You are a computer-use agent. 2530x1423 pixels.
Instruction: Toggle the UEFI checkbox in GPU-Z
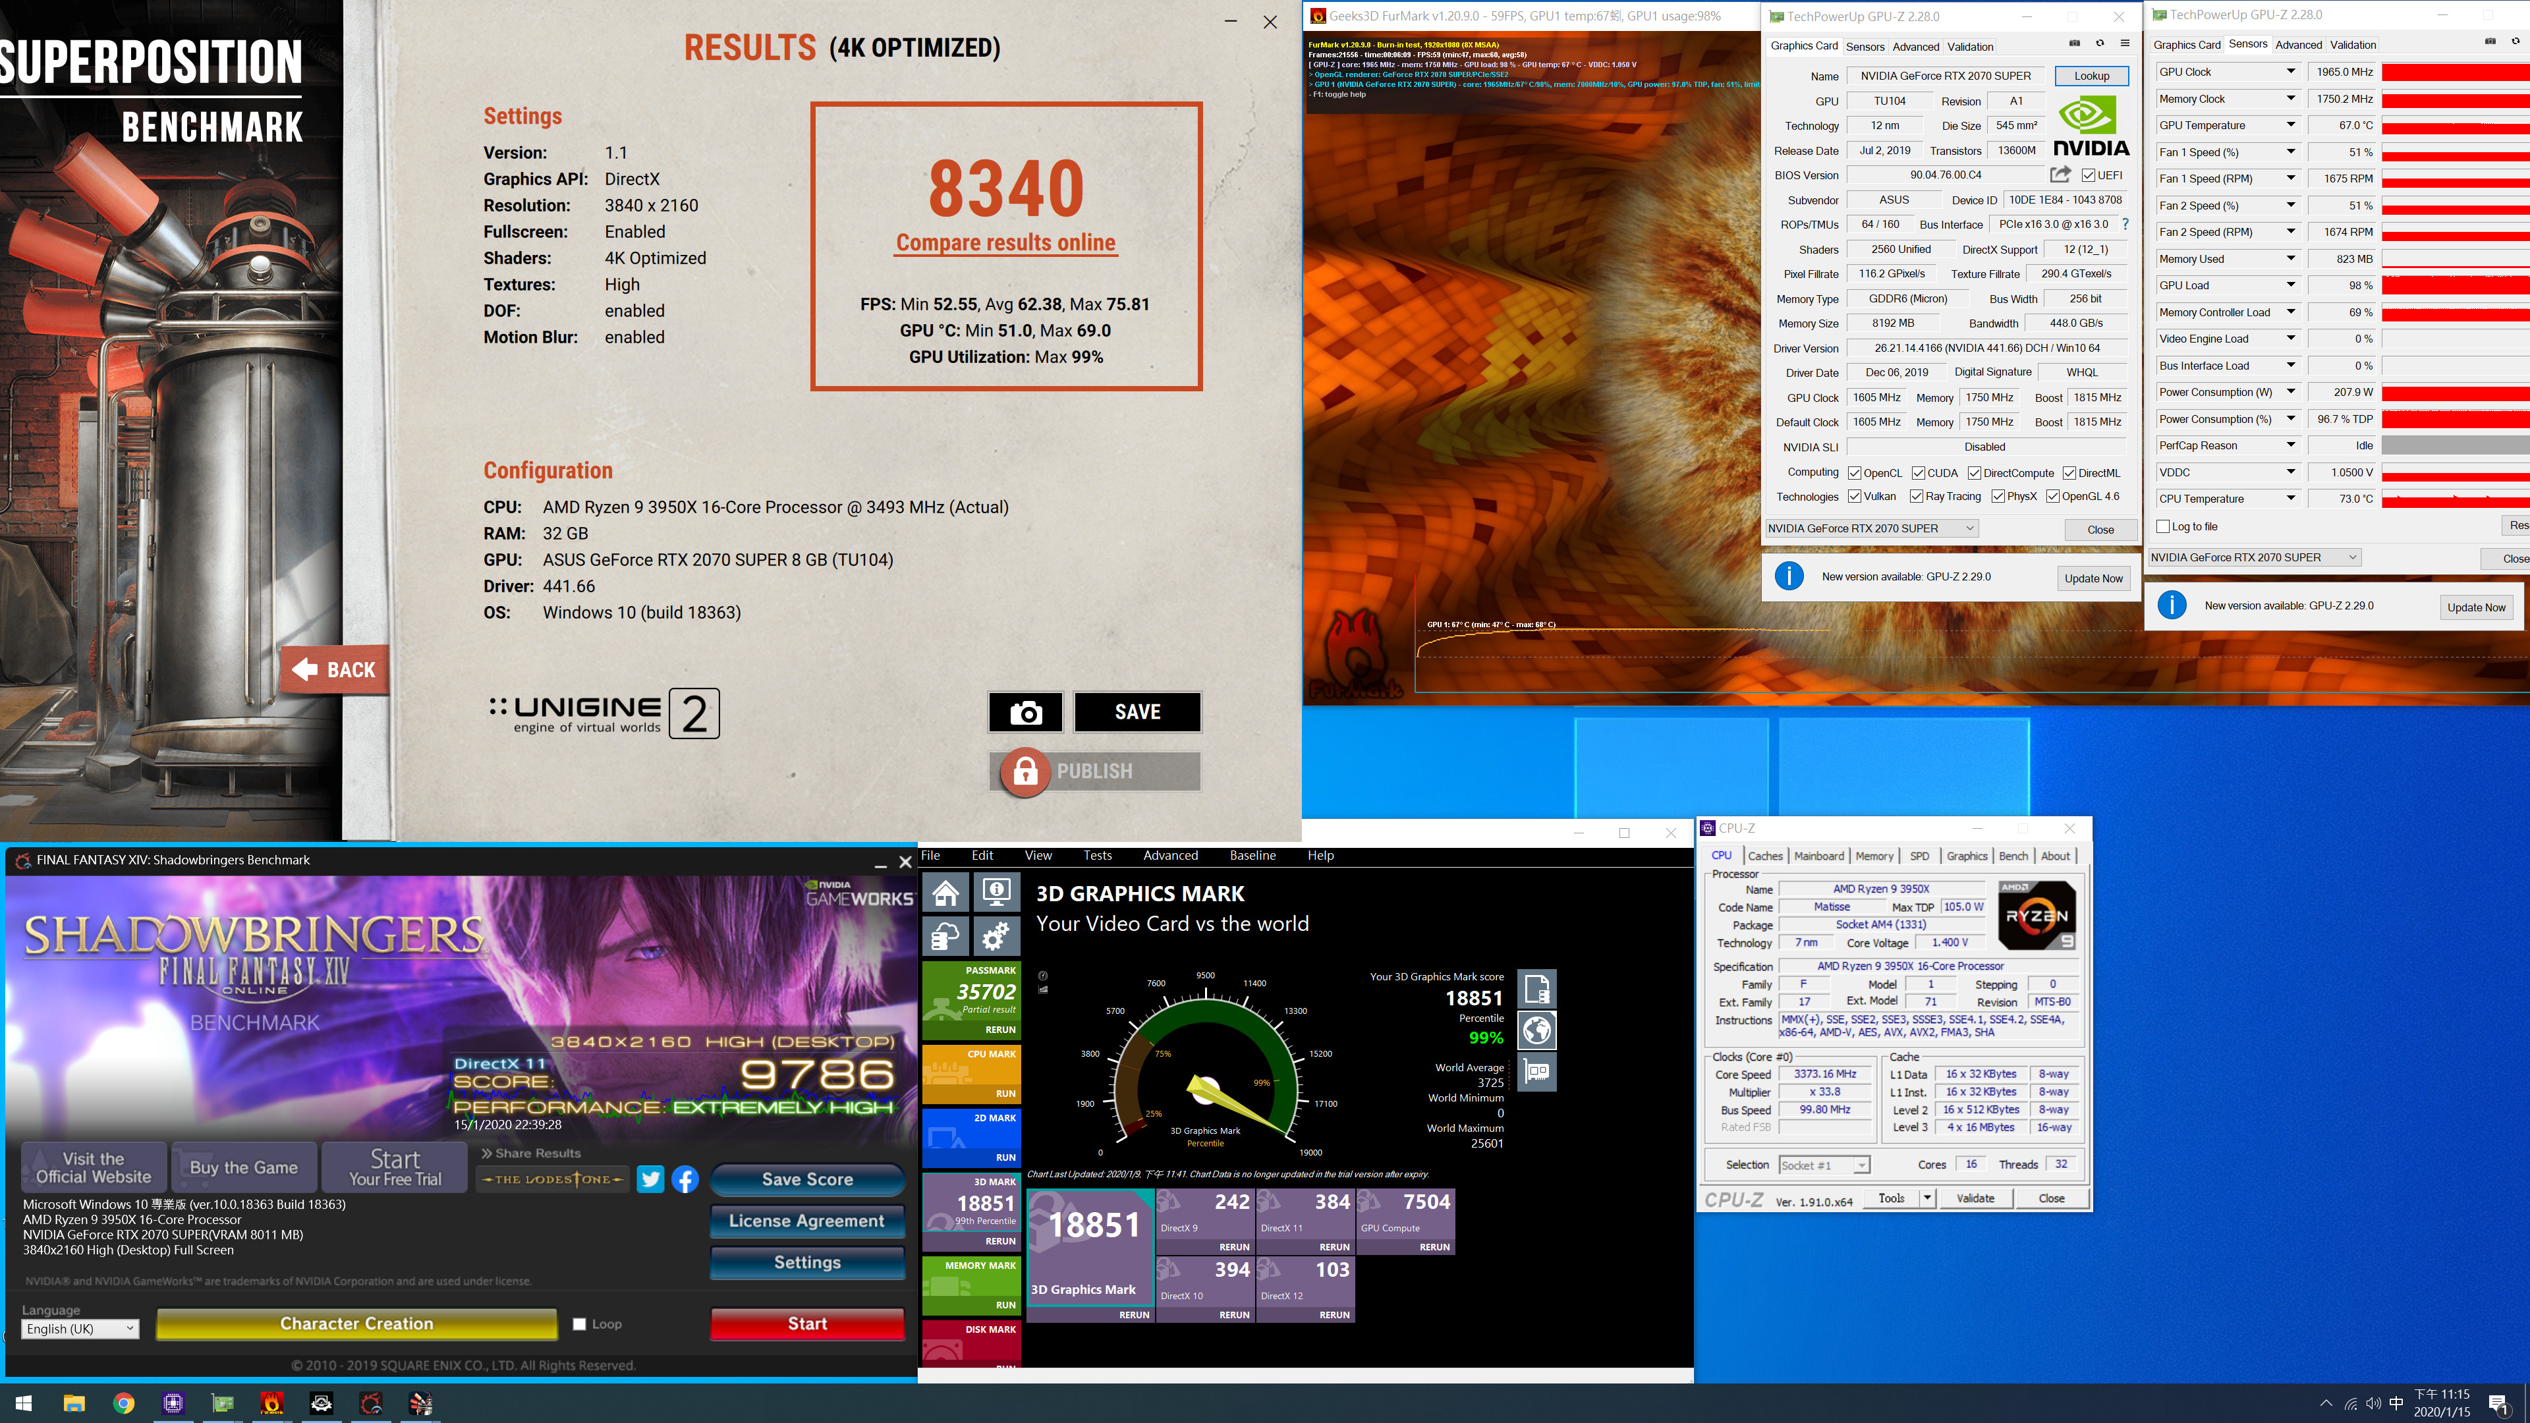point(2088,175)
